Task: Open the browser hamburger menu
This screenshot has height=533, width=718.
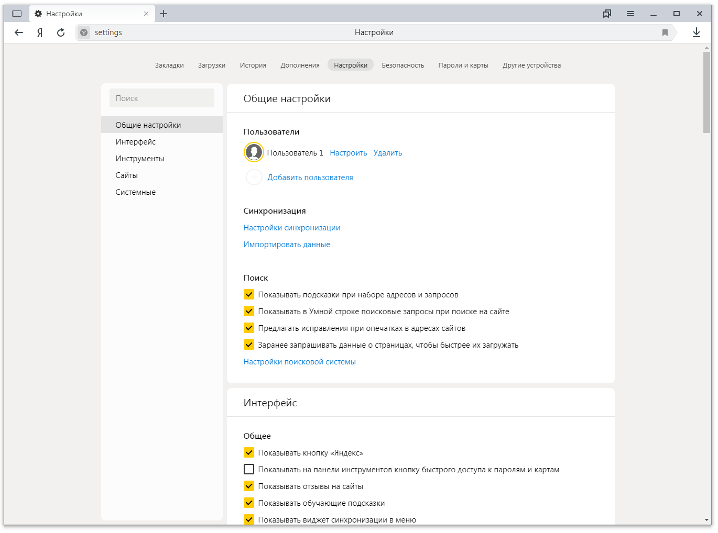Action: point(630,14)
